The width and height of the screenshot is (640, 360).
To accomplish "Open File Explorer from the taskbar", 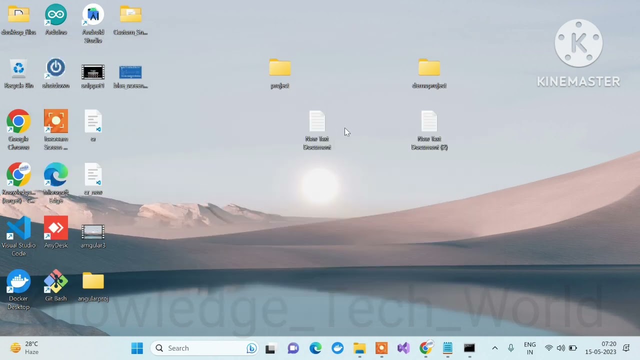I will [x=359, y=348].
